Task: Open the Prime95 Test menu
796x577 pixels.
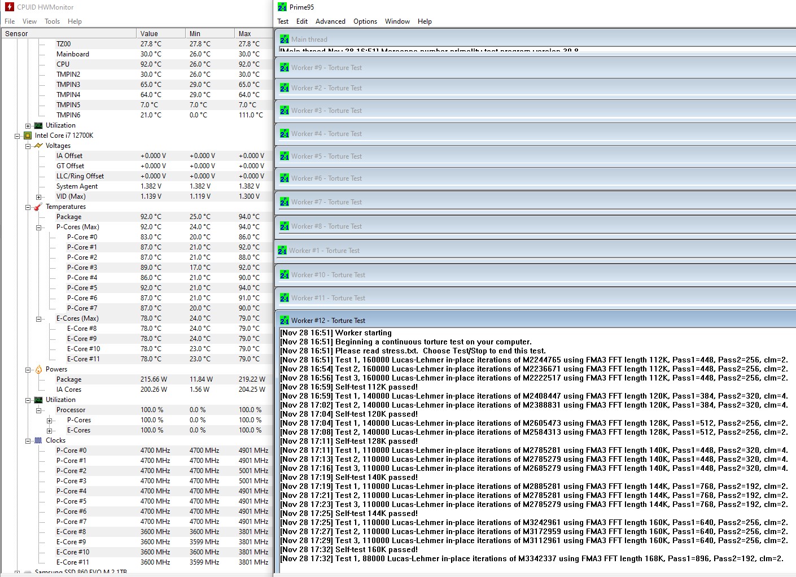Action: tap(283, 21)
